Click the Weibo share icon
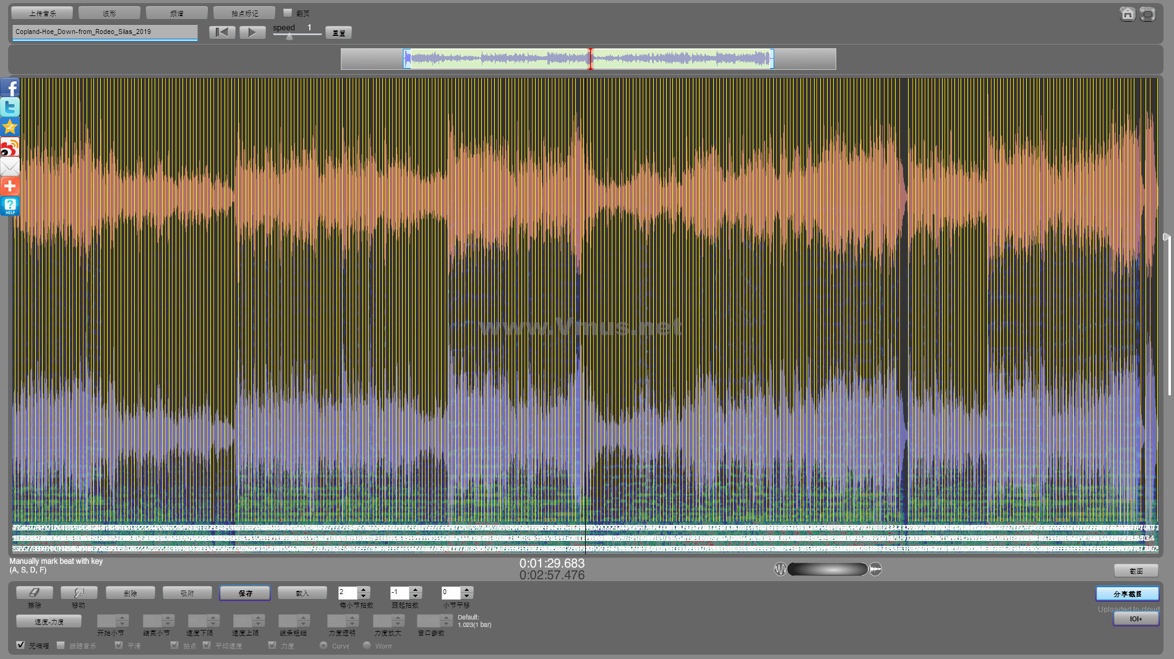1174x659 pixels. coord(10,147)
